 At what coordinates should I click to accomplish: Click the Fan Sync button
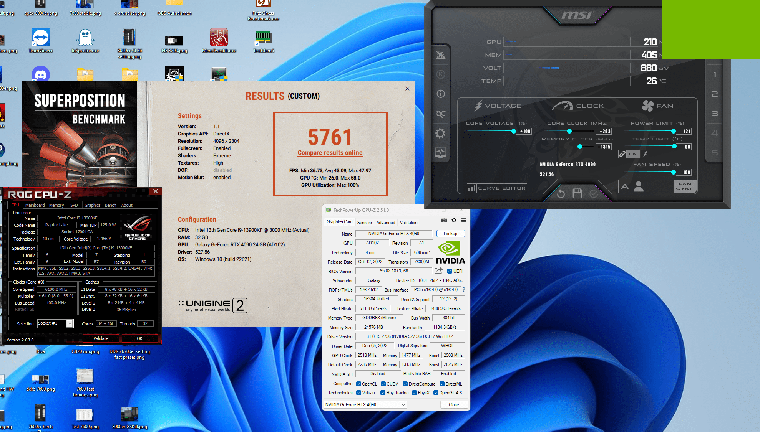685,186
